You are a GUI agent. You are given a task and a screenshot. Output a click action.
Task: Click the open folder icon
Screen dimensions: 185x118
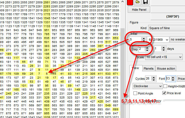pyautogui.click(x=138, y=2)
